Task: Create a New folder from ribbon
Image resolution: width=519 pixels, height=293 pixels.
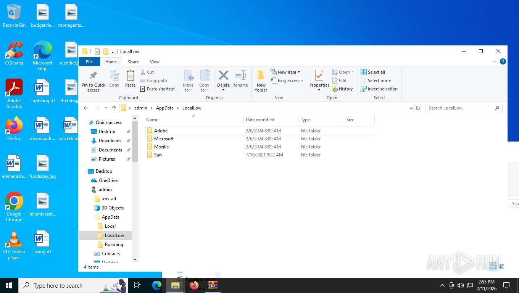Action: pyautogui.click(x=261, y=81)
